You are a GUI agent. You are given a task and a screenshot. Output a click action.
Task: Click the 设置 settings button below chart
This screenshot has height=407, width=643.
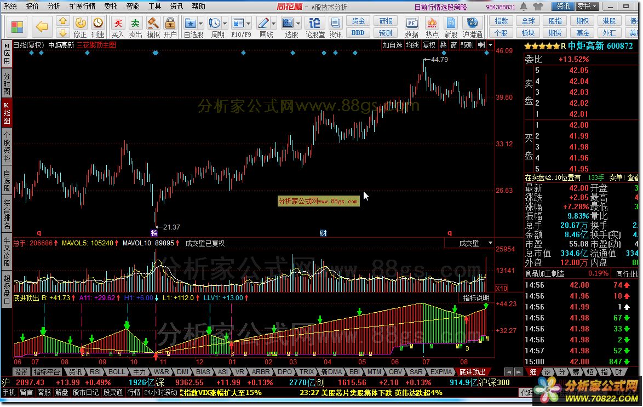pos(21,372)
